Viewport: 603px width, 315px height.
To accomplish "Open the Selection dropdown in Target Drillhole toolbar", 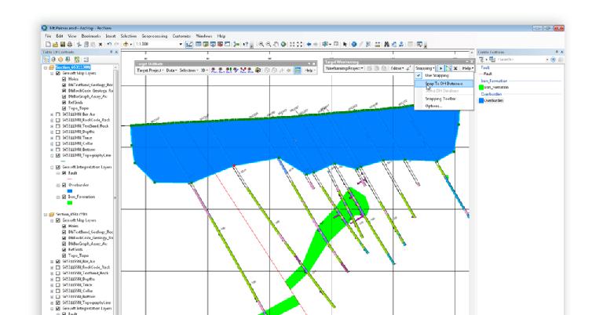I will coord(188,71).
